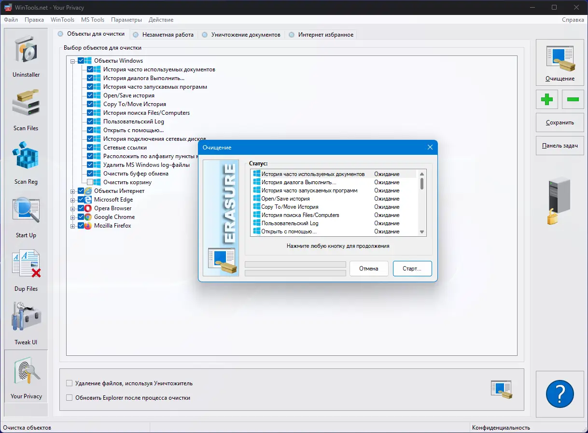Toggle История диалога Выполнить checkbox in tree
The width and height of the screenshot is (588, 433).
pyautogui.click(x=90, y=78)
